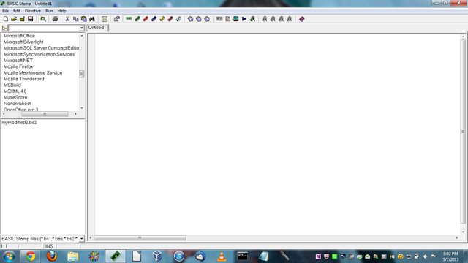Open Print Preview magnifier icon
This screenshot has width=468, height=263.
43,19
